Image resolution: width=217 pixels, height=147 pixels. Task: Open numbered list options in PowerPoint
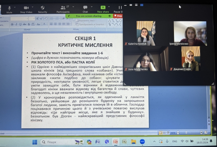coord(58,18)
